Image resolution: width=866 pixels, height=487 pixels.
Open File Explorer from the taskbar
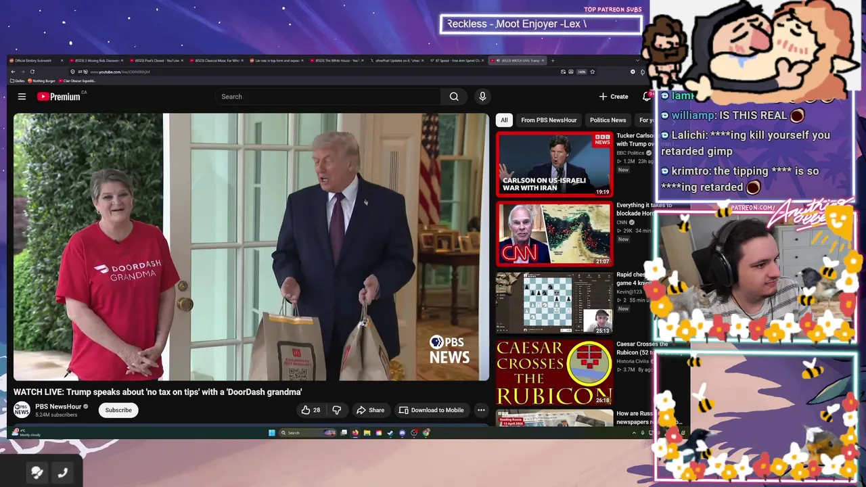[x=367, y=433]
